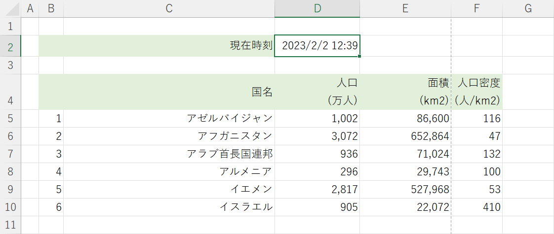The height and width of the screenshot is (234, 554).
Task: Select column C header
Action: pos(169,8)
